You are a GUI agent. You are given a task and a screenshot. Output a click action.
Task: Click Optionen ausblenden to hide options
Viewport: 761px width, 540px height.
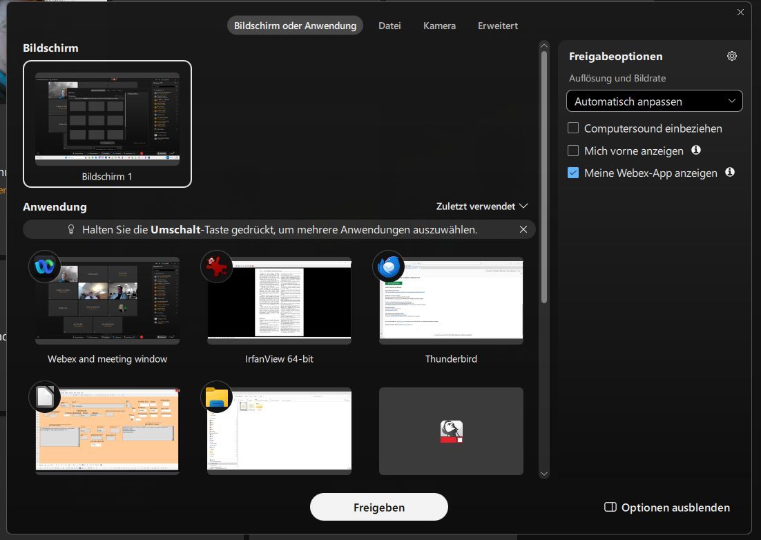666,508
